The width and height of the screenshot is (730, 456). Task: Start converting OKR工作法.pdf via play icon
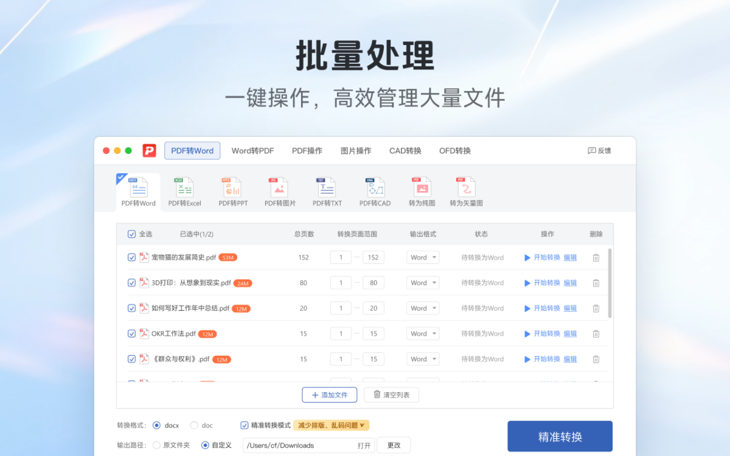coord(527,334)
